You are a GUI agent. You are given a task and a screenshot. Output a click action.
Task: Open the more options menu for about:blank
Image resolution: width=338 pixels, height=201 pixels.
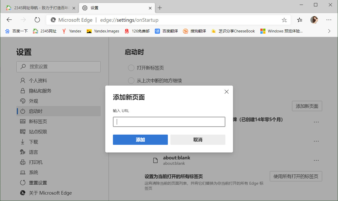pyautogui.click(x=316, y=160)
